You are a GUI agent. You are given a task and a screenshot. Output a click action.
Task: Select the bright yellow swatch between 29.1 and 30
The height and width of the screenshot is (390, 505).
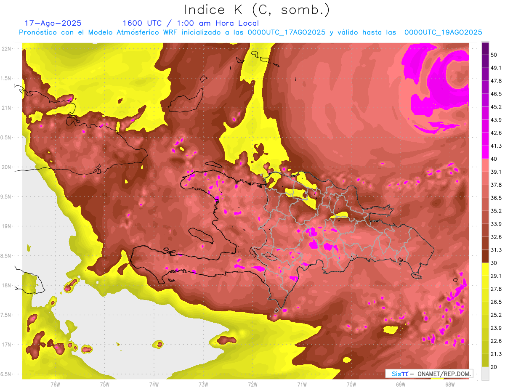tap(485, 269)
